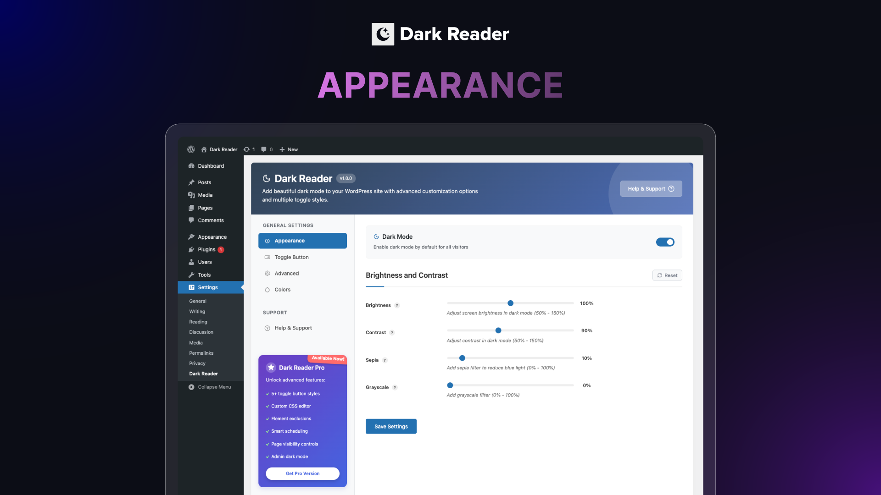Viewport: 881px width, 495px height.
Task: Click the Reset button for Brightness and Contrast
Action: 667,275
